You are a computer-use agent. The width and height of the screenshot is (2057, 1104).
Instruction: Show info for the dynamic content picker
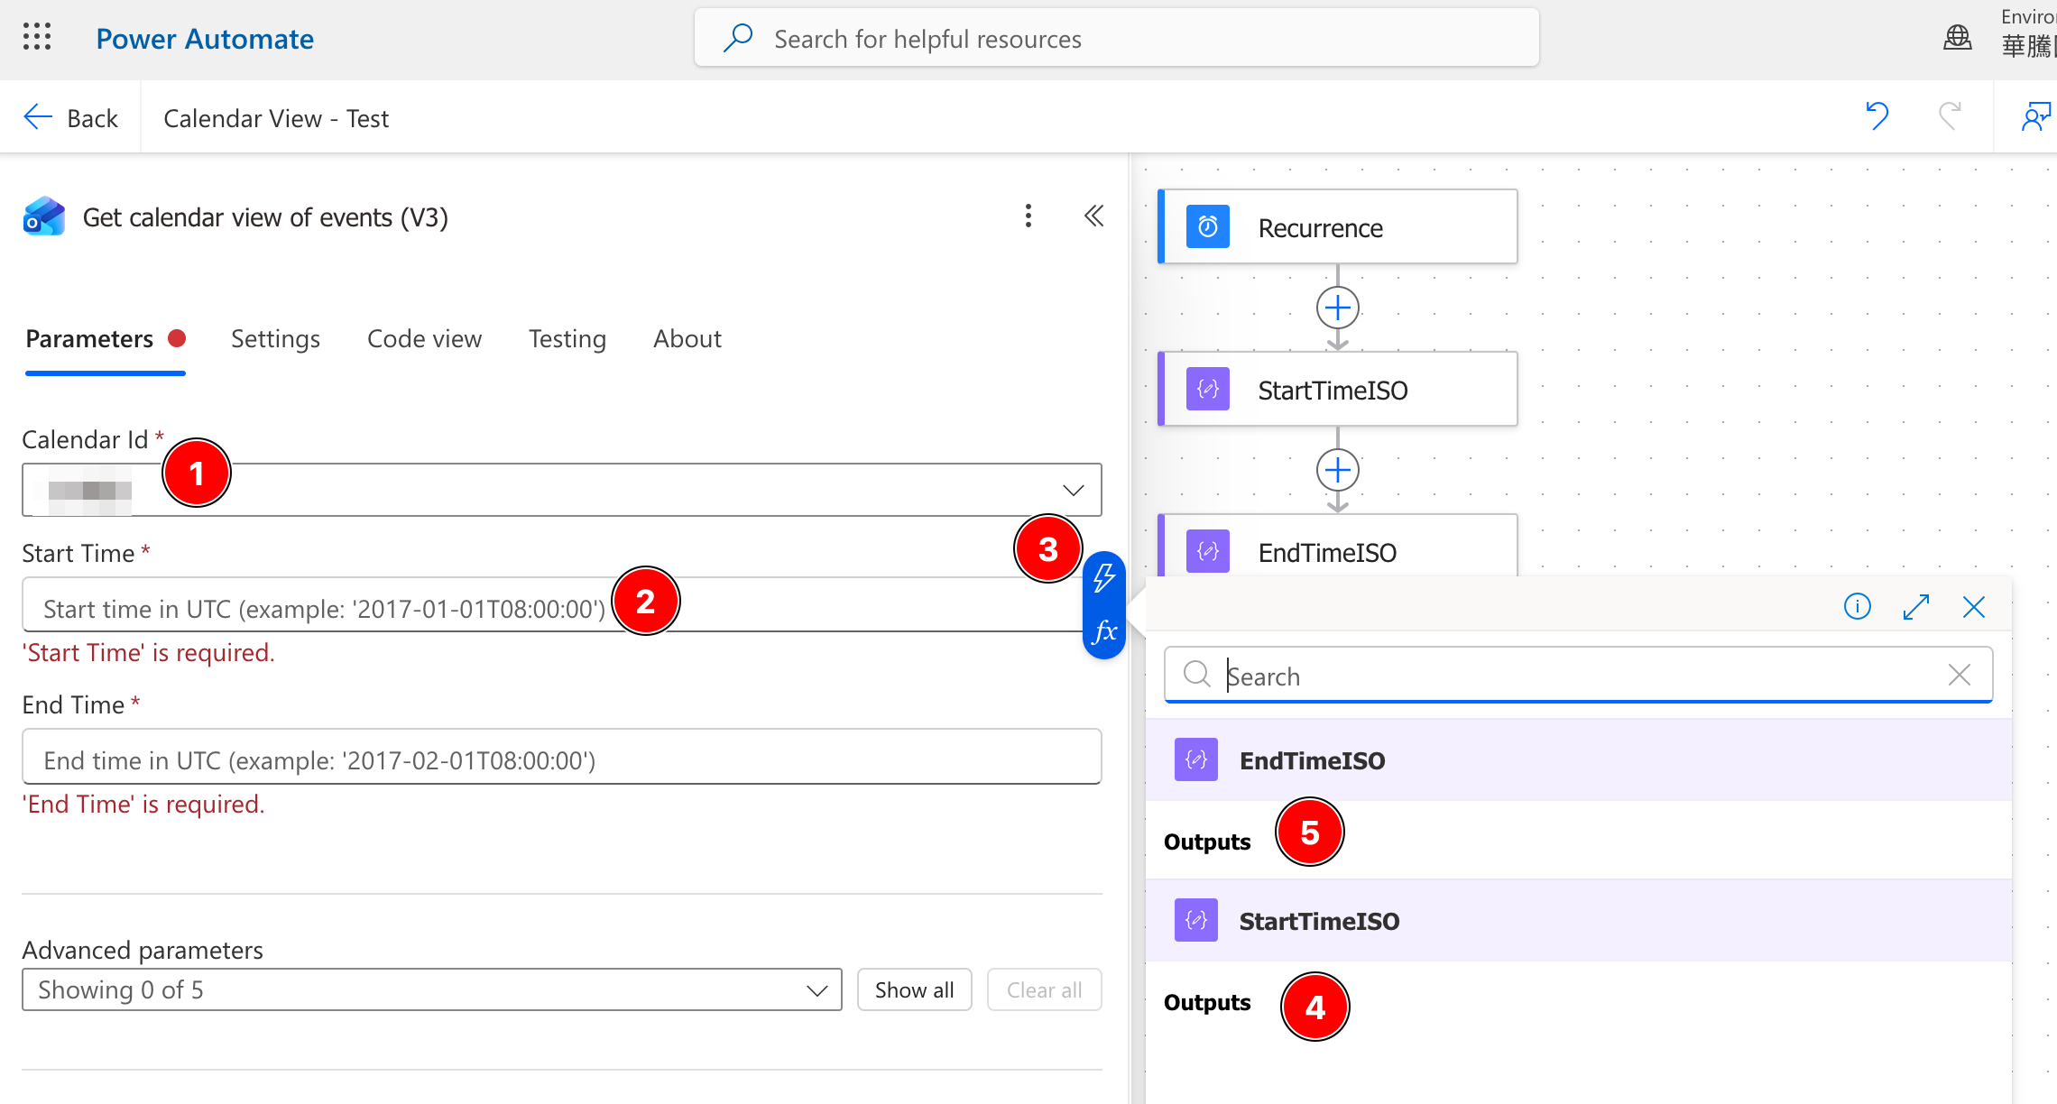coord(1858,607)
